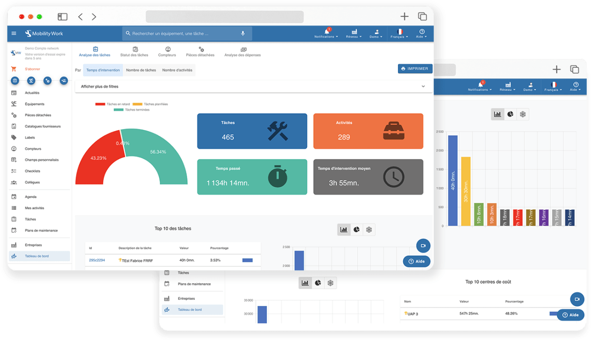The image size is (591, 340).
Task: Open the task link '295c2294'
Action: tap(97, 260)
